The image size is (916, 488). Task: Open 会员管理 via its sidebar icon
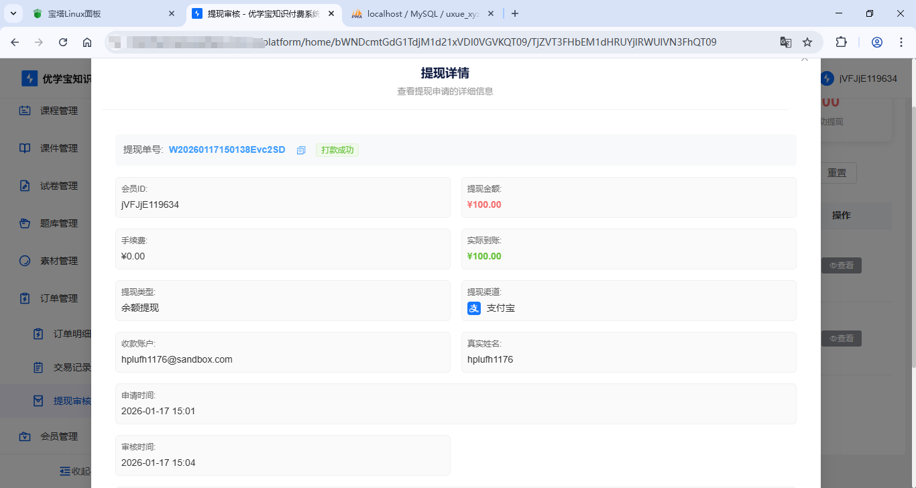24,436
